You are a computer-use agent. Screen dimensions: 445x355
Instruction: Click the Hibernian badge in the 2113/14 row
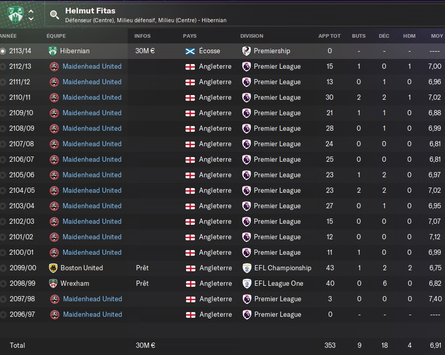(53, 51)
